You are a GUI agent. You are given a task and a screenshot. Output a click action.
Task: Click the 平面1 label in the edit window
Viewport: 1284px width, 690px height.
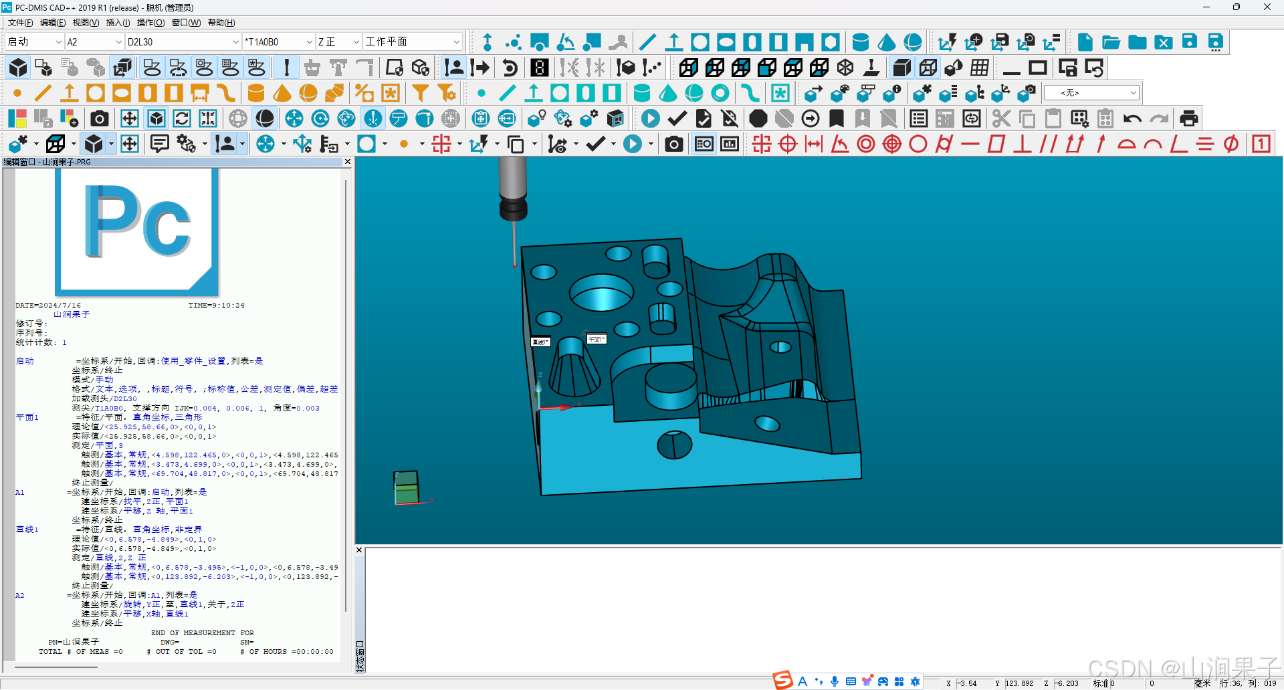[27, 417]
